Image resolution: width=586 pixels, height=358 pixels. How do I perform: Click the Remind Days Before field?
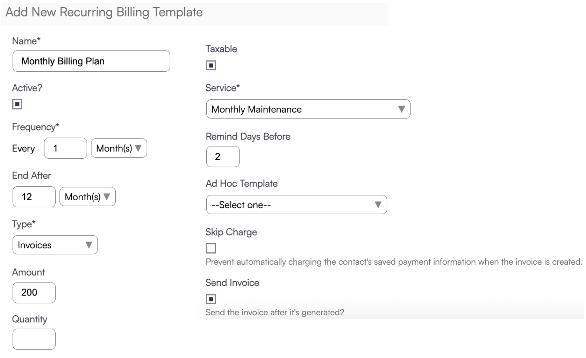pyautogui.click(x=223, y=157)
